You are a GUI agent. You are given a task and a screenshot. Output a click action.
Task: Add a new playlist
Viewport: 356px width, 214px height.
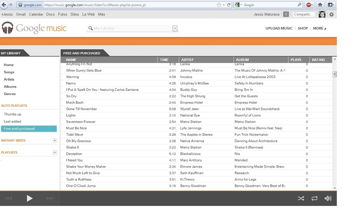[x=55, y=152]
